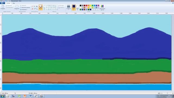This screenshot has width=174, height=98.
Task: Select the five-point Star shape
Action: (48, 9)
